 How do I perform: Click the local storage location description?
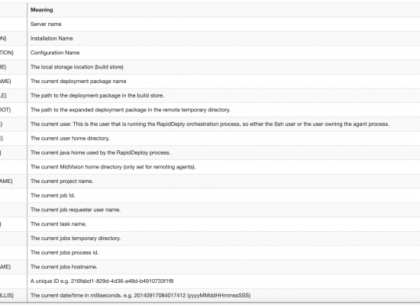coord(77,67)
